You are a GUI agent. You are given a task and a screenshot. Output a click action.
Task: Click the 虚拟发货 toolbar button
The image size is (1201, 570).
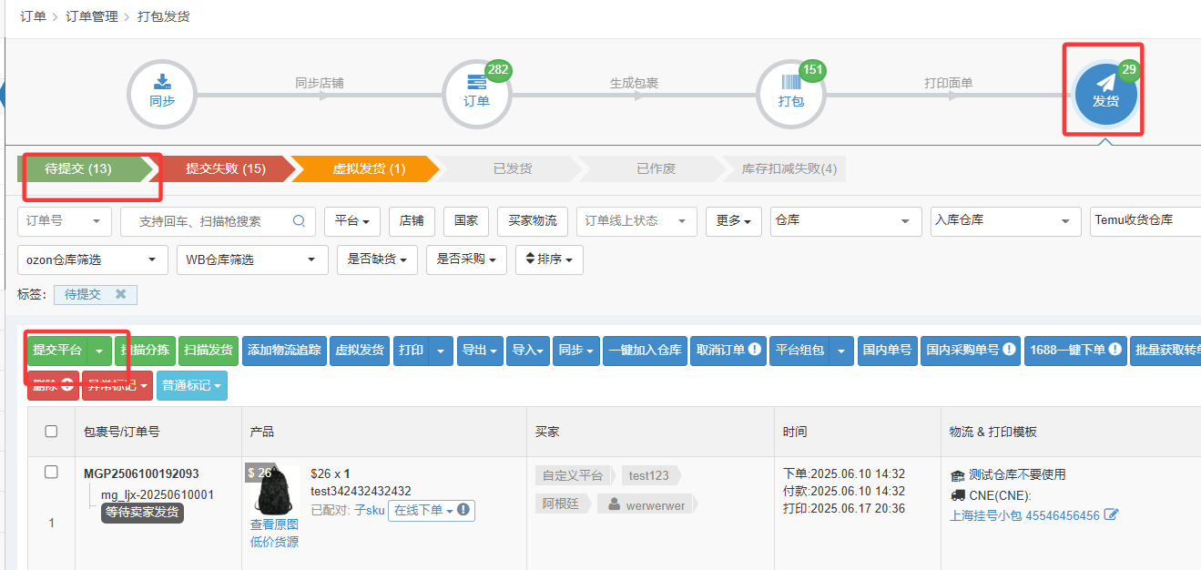[x=360, y=351]
